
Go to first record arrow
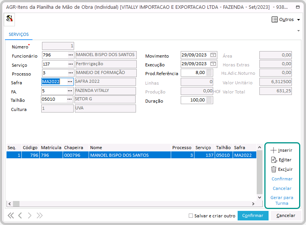pyautogui.click(x=11, y=215)
